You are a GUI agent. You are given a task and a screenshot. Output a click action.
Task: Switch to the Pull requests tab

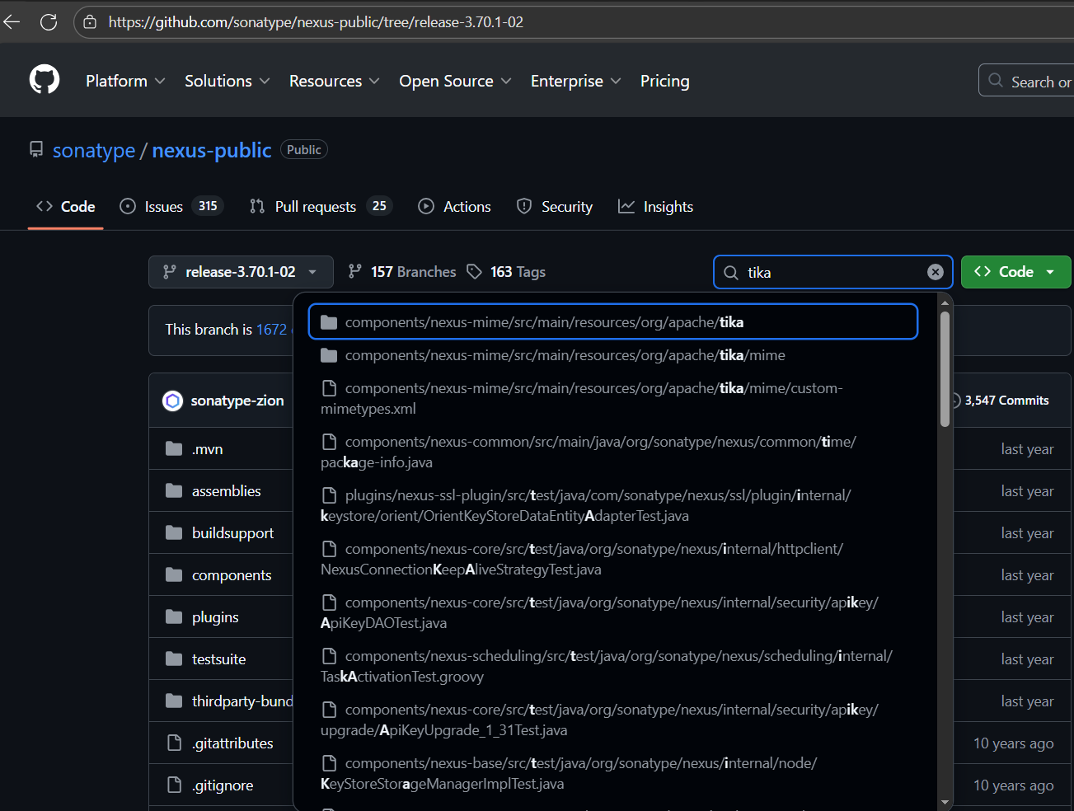point(321,206)
